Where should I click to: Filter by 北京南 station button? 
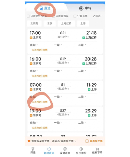[34, 24]
